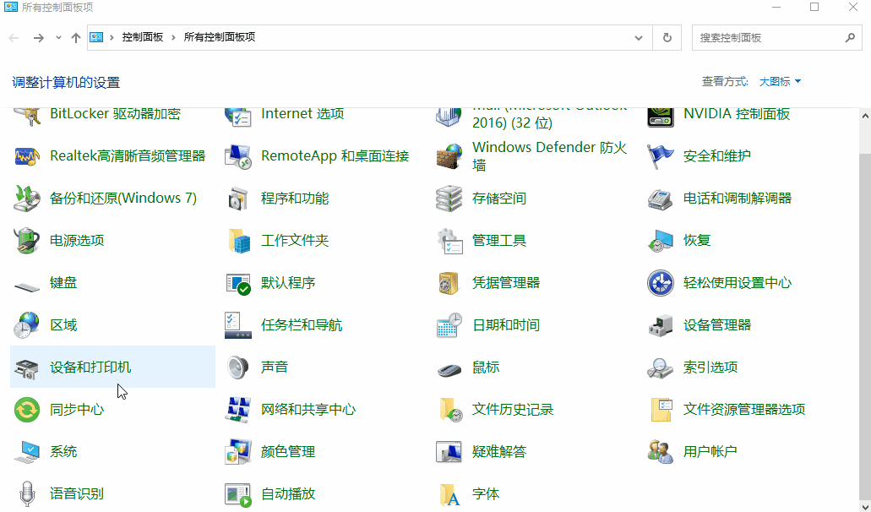Open Windows Defender 防火墙 brick wall icon

pos(449,156)
